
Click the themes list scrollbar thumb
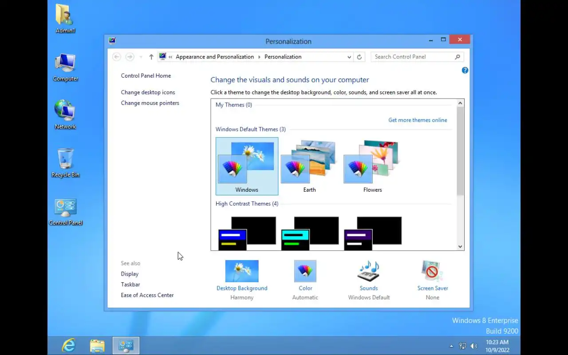coord(460,151)
